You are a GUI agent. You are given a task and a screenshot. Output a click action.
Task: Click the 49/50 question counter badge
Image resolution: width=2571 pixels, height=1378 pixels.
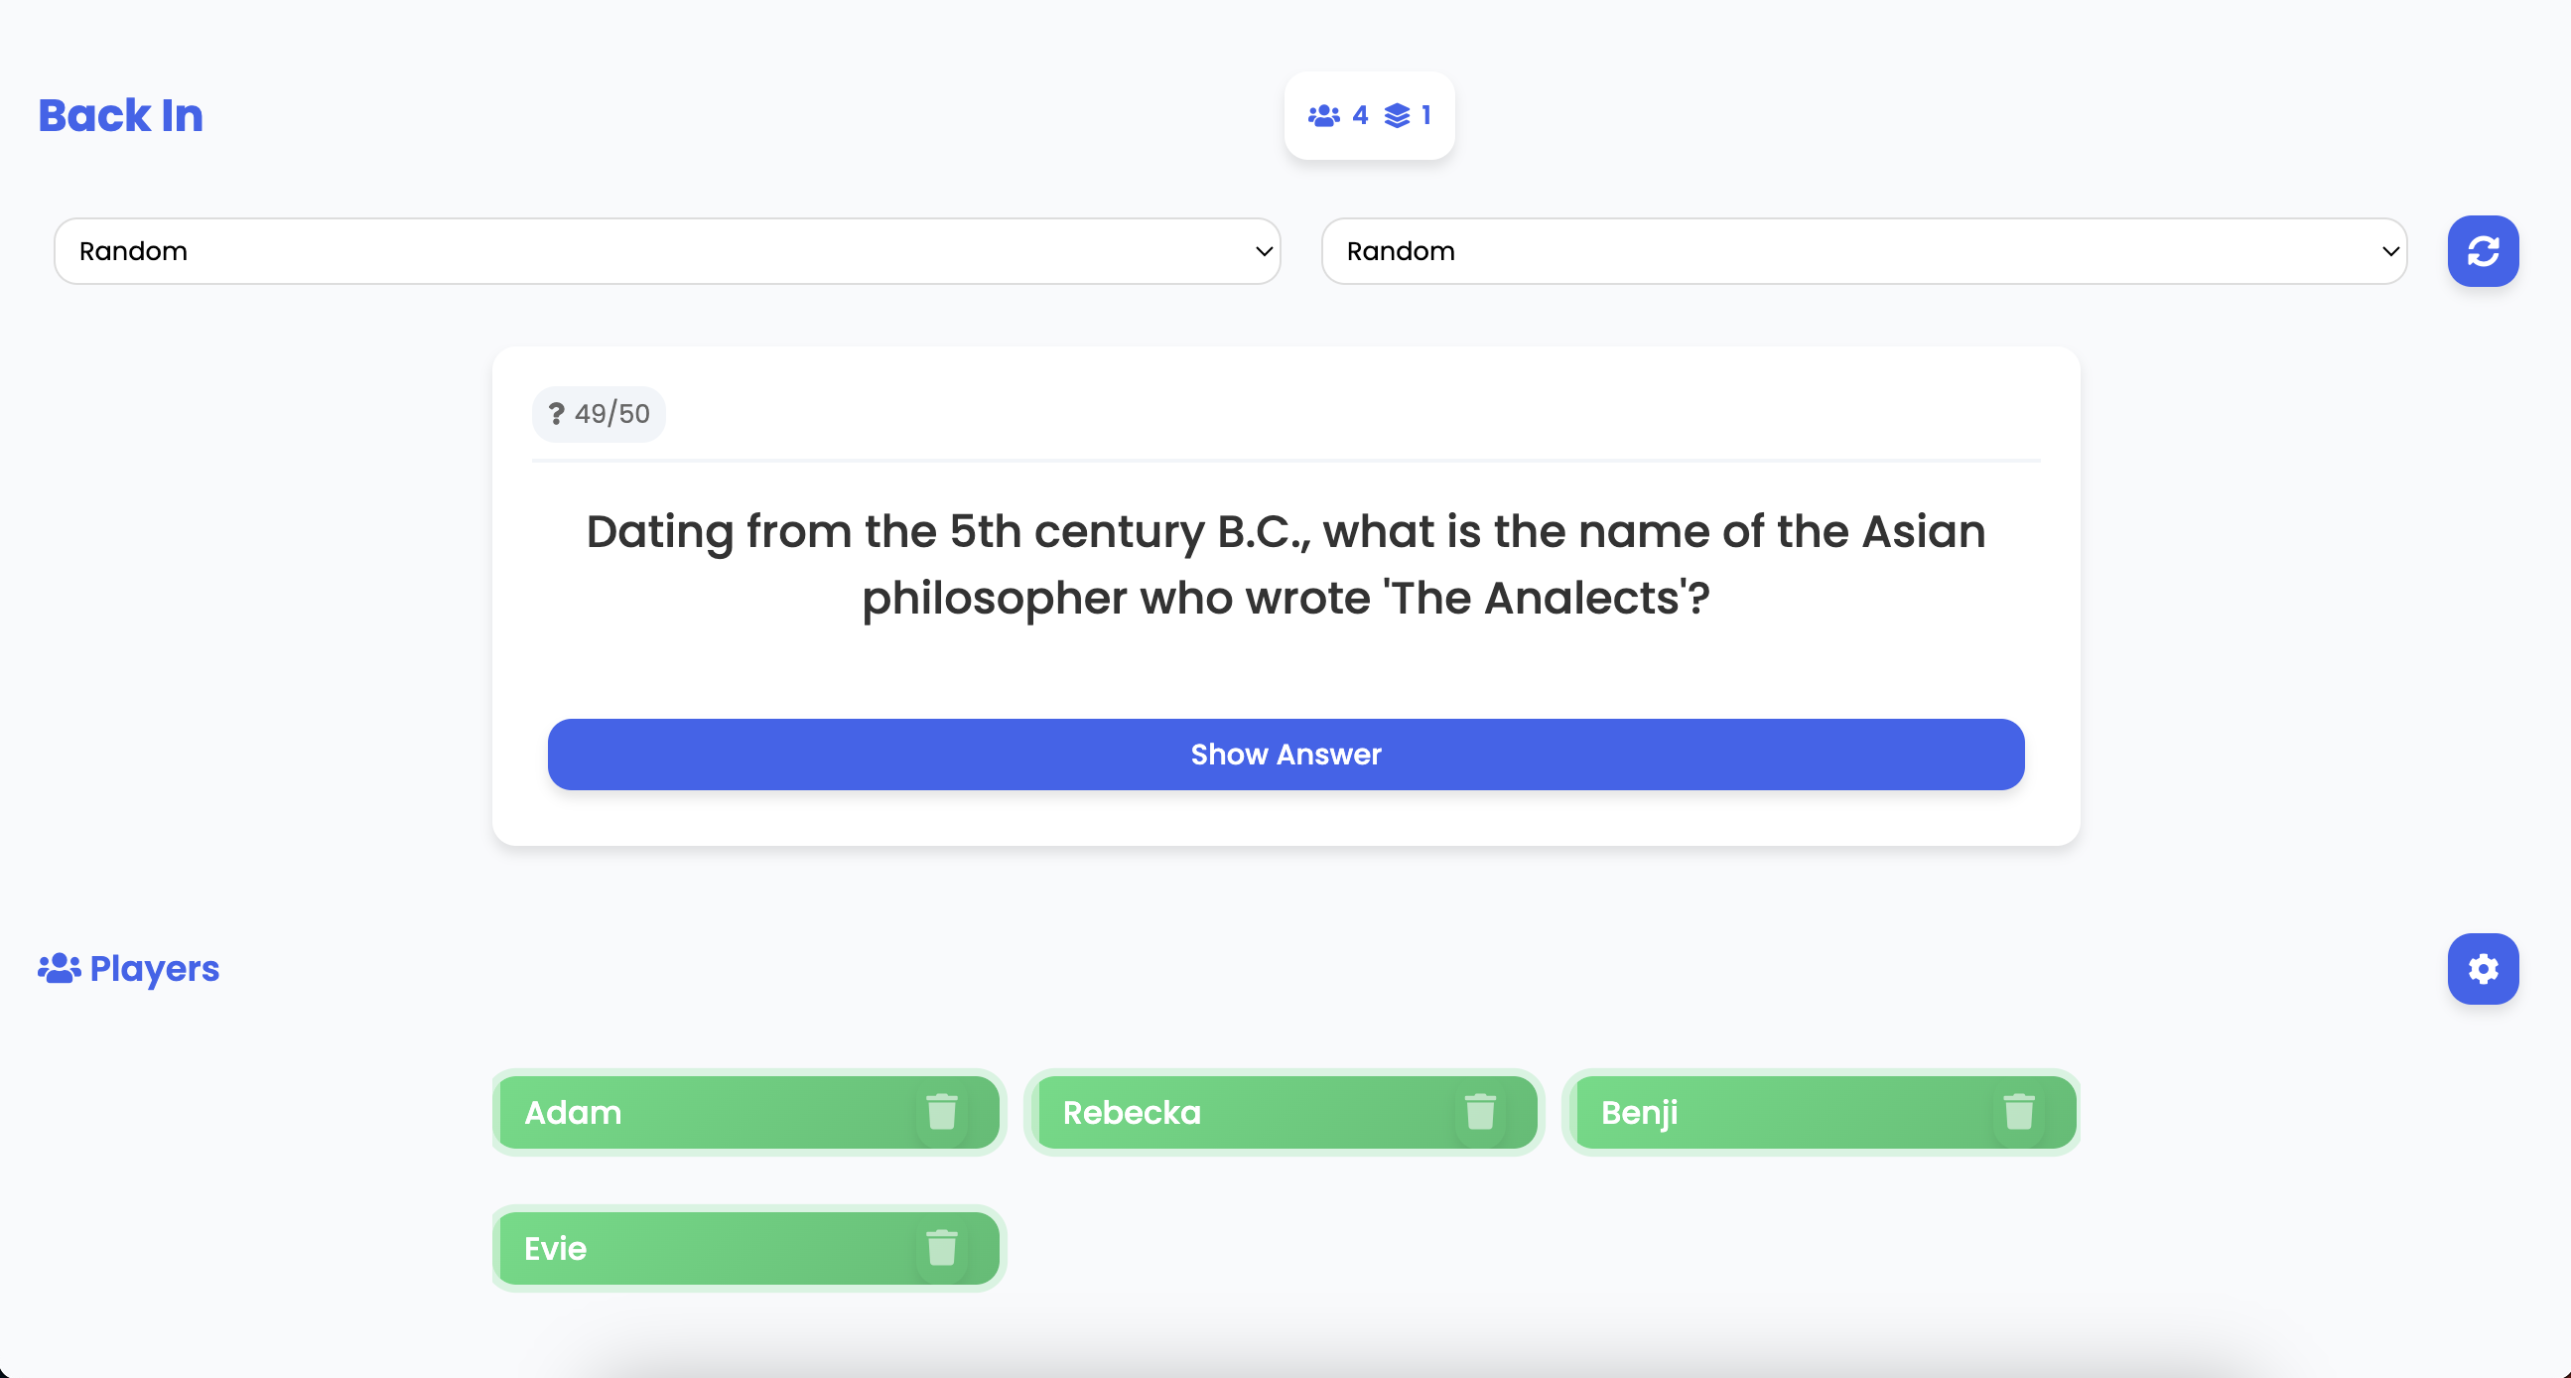[x=599, y=413]
